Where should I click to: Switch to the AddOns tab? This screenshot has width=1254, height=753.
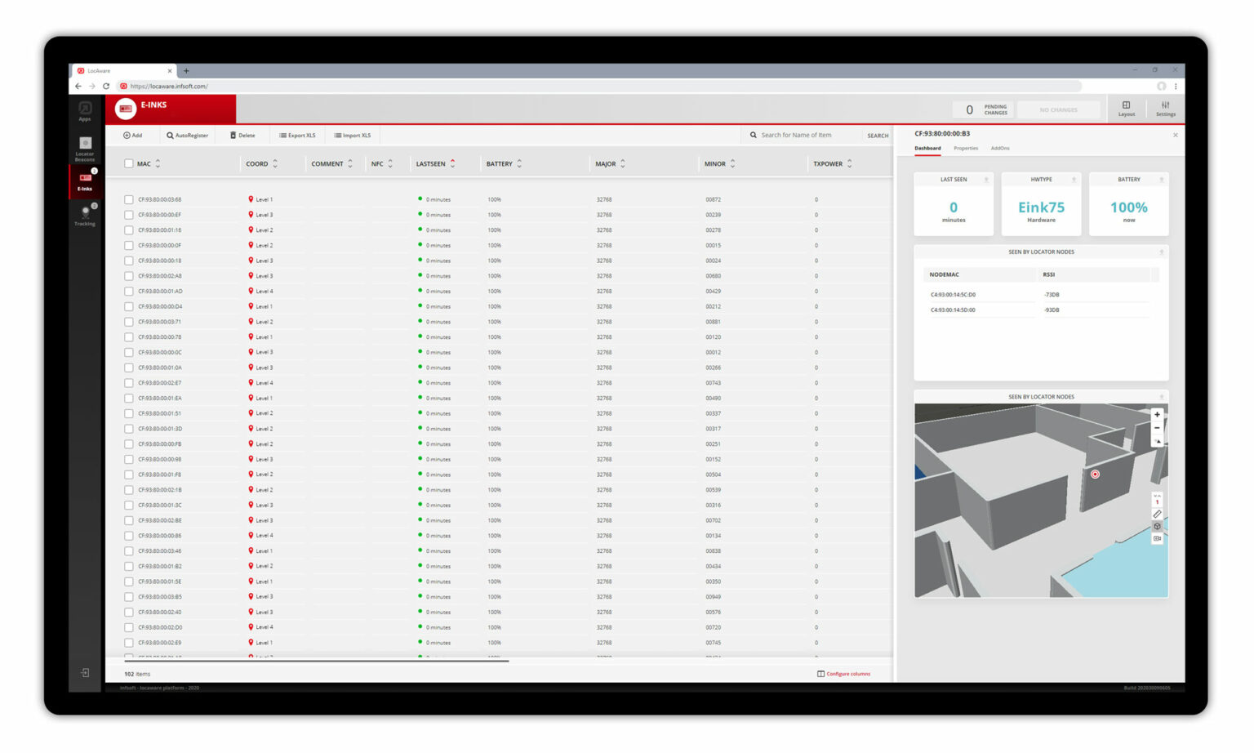point(1000,149)
